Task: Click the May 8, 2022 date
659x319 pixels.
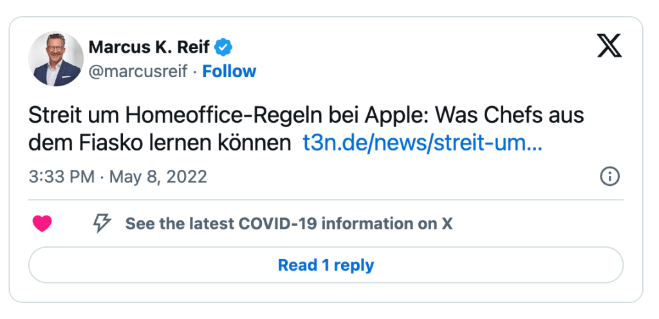Action: (158, 177)
